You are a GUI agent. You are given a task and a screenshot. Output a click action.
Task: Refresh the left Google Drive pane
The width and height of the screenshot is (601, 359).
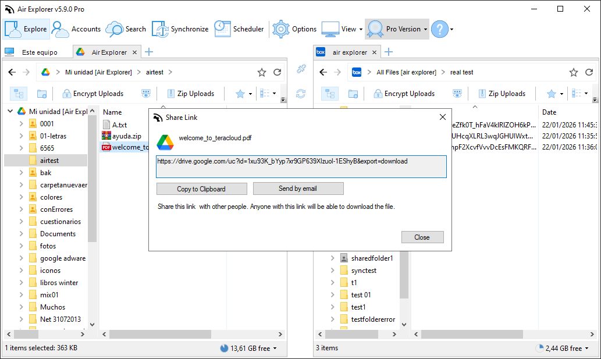pyautogui.click(x=278, y=73)
